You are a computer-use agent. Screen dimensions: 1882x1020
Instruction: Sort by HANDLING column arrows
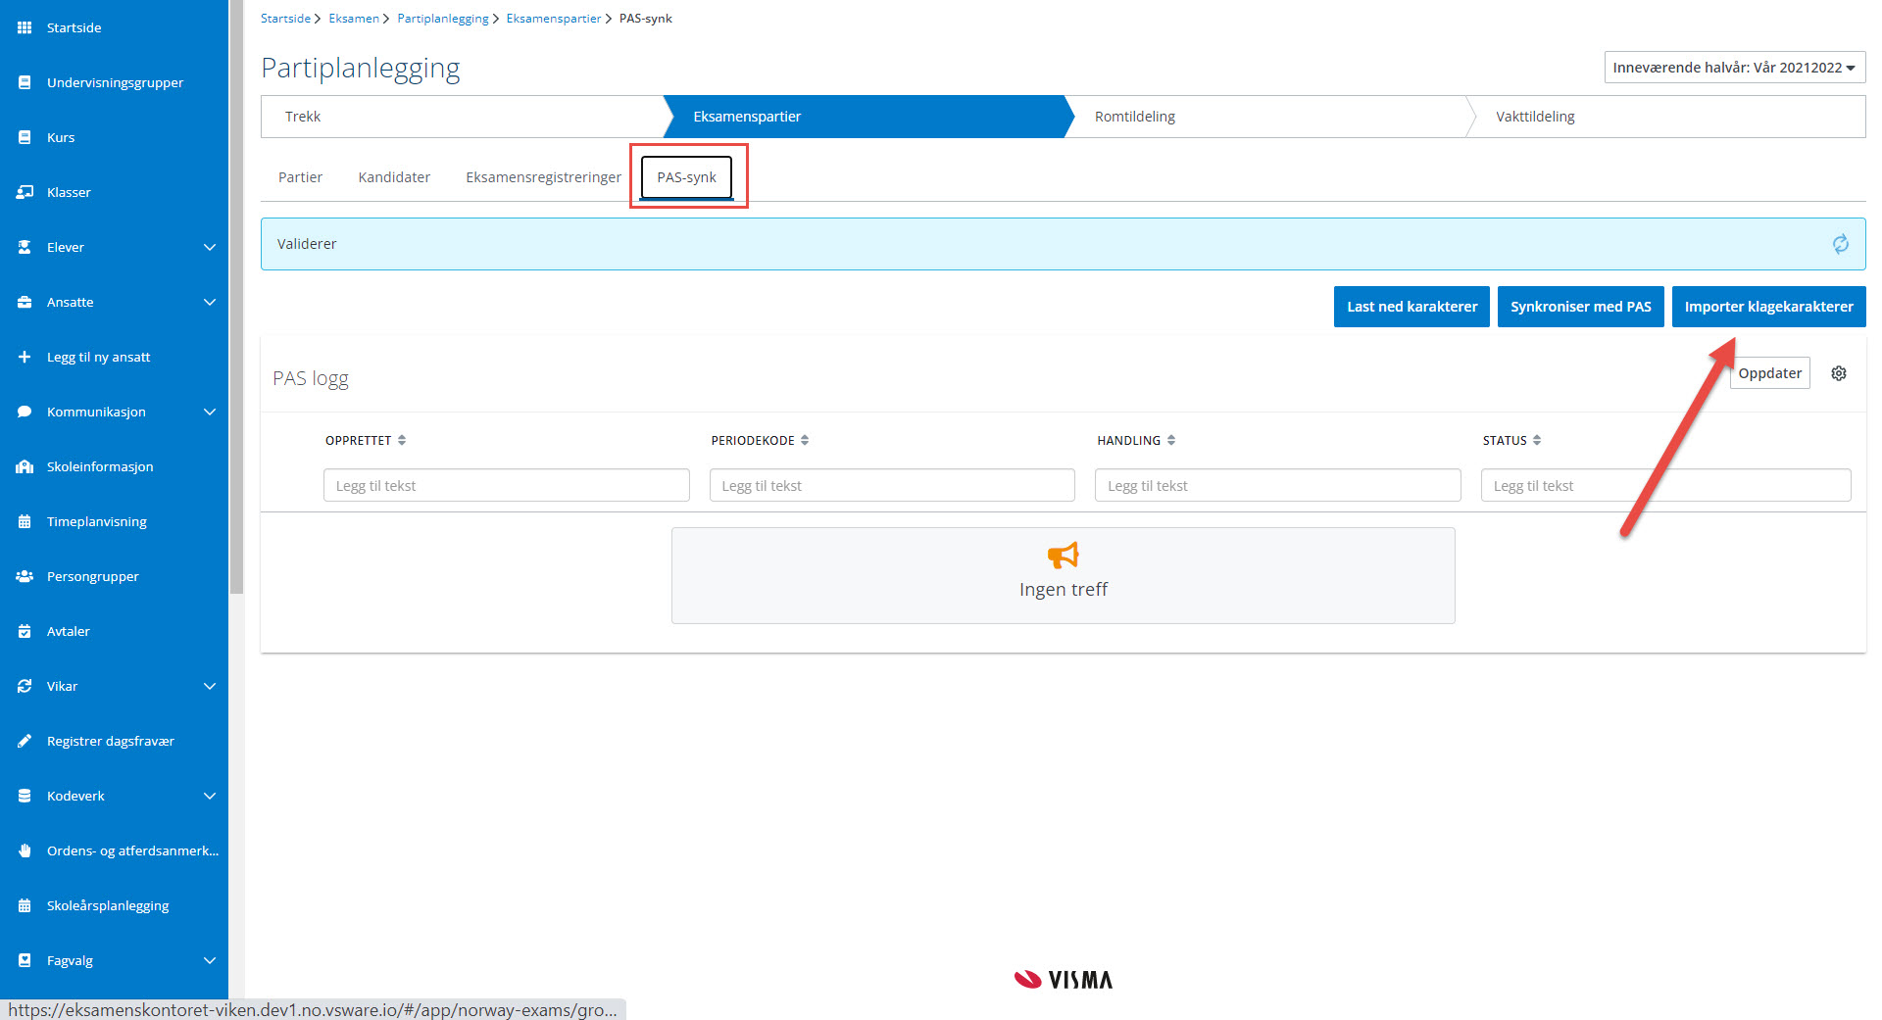[x=1171, y=440]
